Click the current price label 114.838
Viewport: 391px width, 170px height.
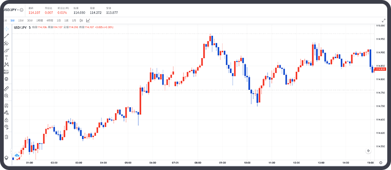click(x=381, y=69)
